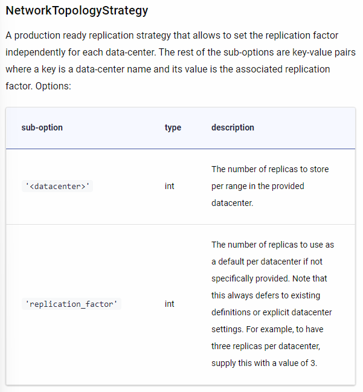The image size is (363, 392).
Task: Click 'a default per datacenter if not' line
Action: coord(267,262)
